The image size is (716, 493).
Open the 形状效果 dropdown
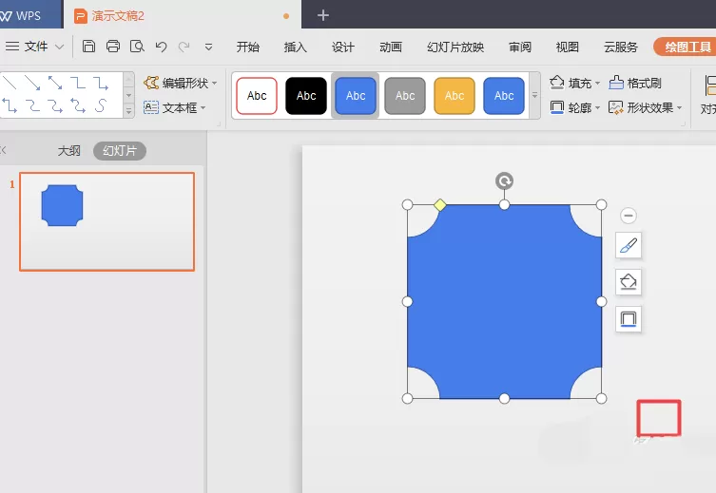[645, 108]
